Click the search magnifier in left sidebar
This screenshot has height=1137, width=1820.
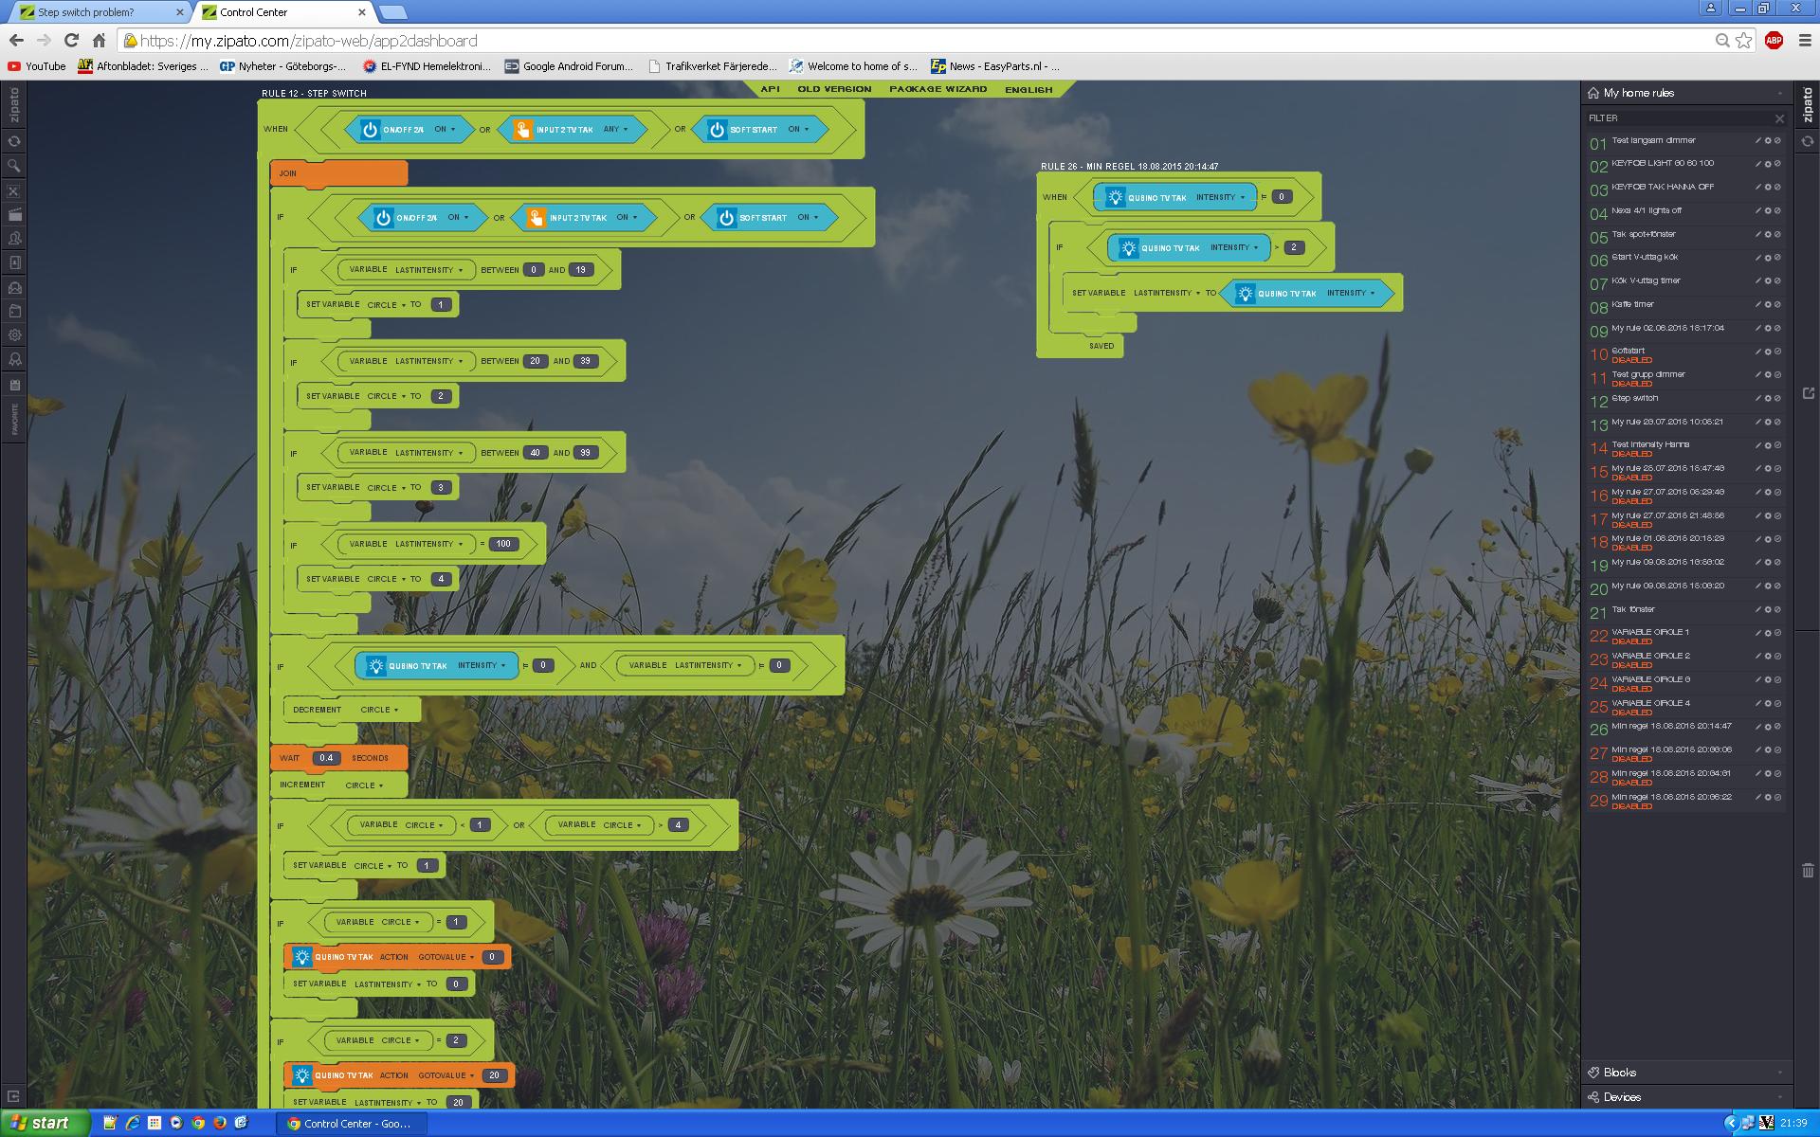(x=14, y=166)
